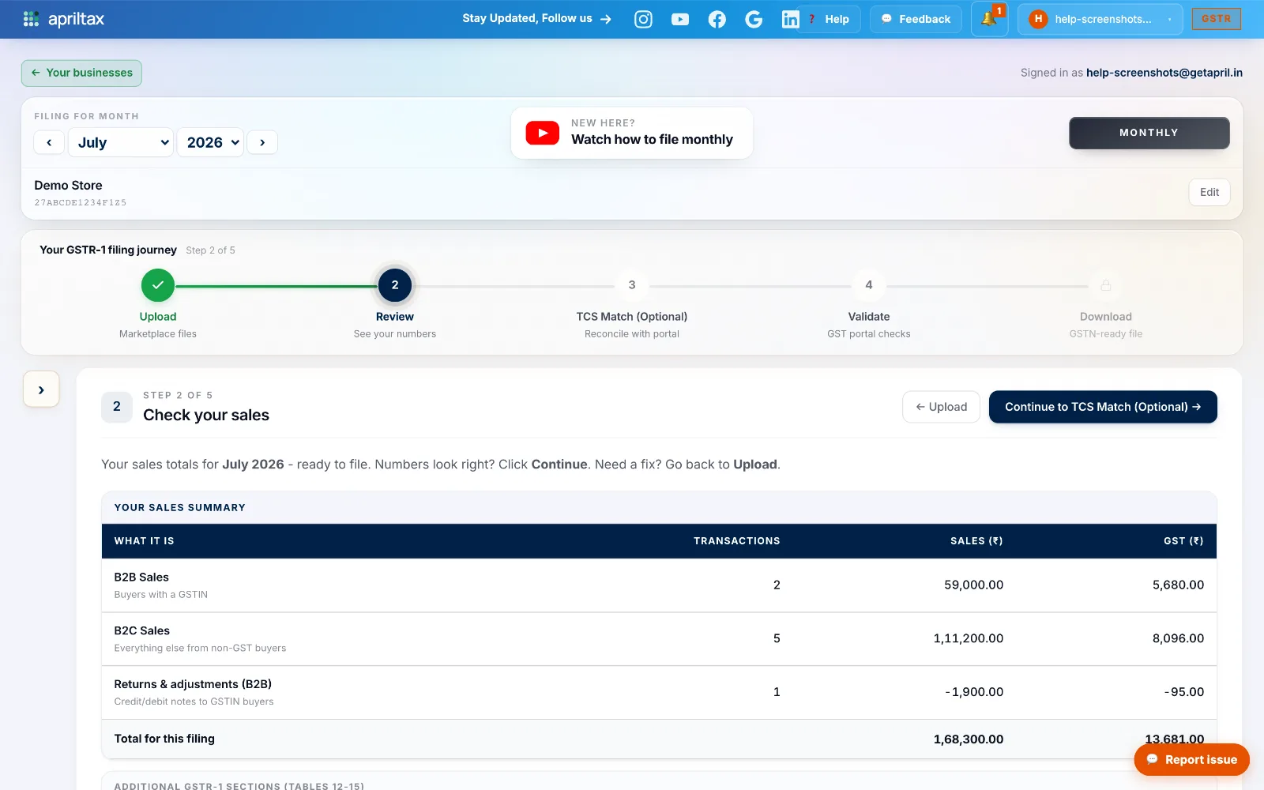Viewport: 1264px width, 790px height.
Task: Click the locked Download step icon
Action: pos(1106,285)
